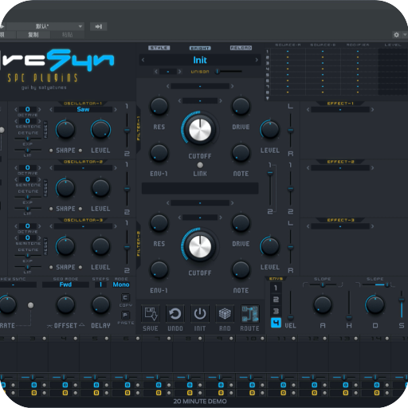Image resolution: width=408 pixels, height=408 pixels.
Task: Toggle the step 10 enable dot
Action: click(262, 339)
